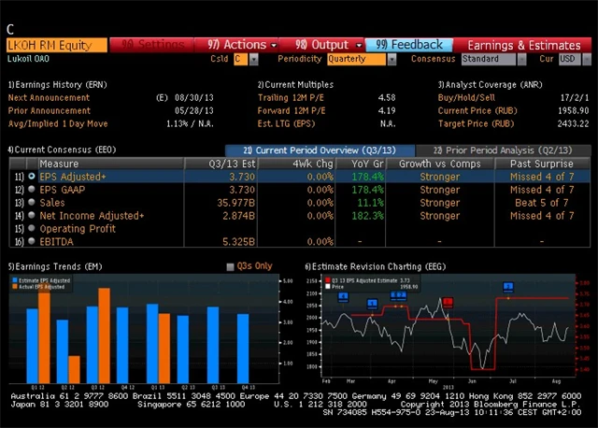
Task: Click the Standard consensus field
Action: 488,59
